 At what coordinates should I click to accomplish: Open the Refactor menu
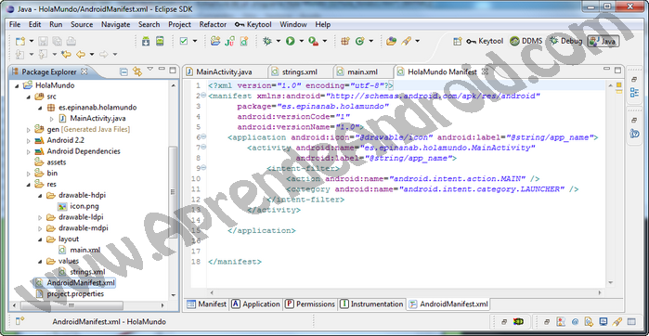[x=213, y=24]
